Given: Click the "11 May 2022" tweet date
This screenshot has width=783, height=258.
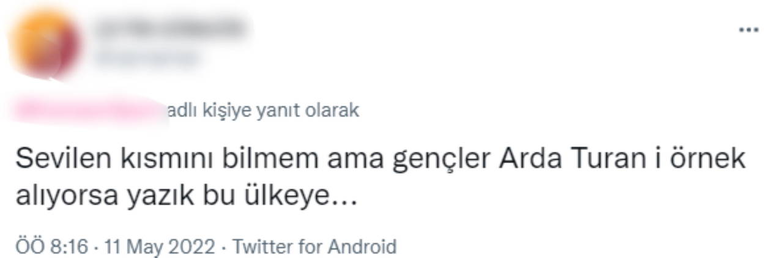Looking at the screenshot, I should (x=160, y=247).
